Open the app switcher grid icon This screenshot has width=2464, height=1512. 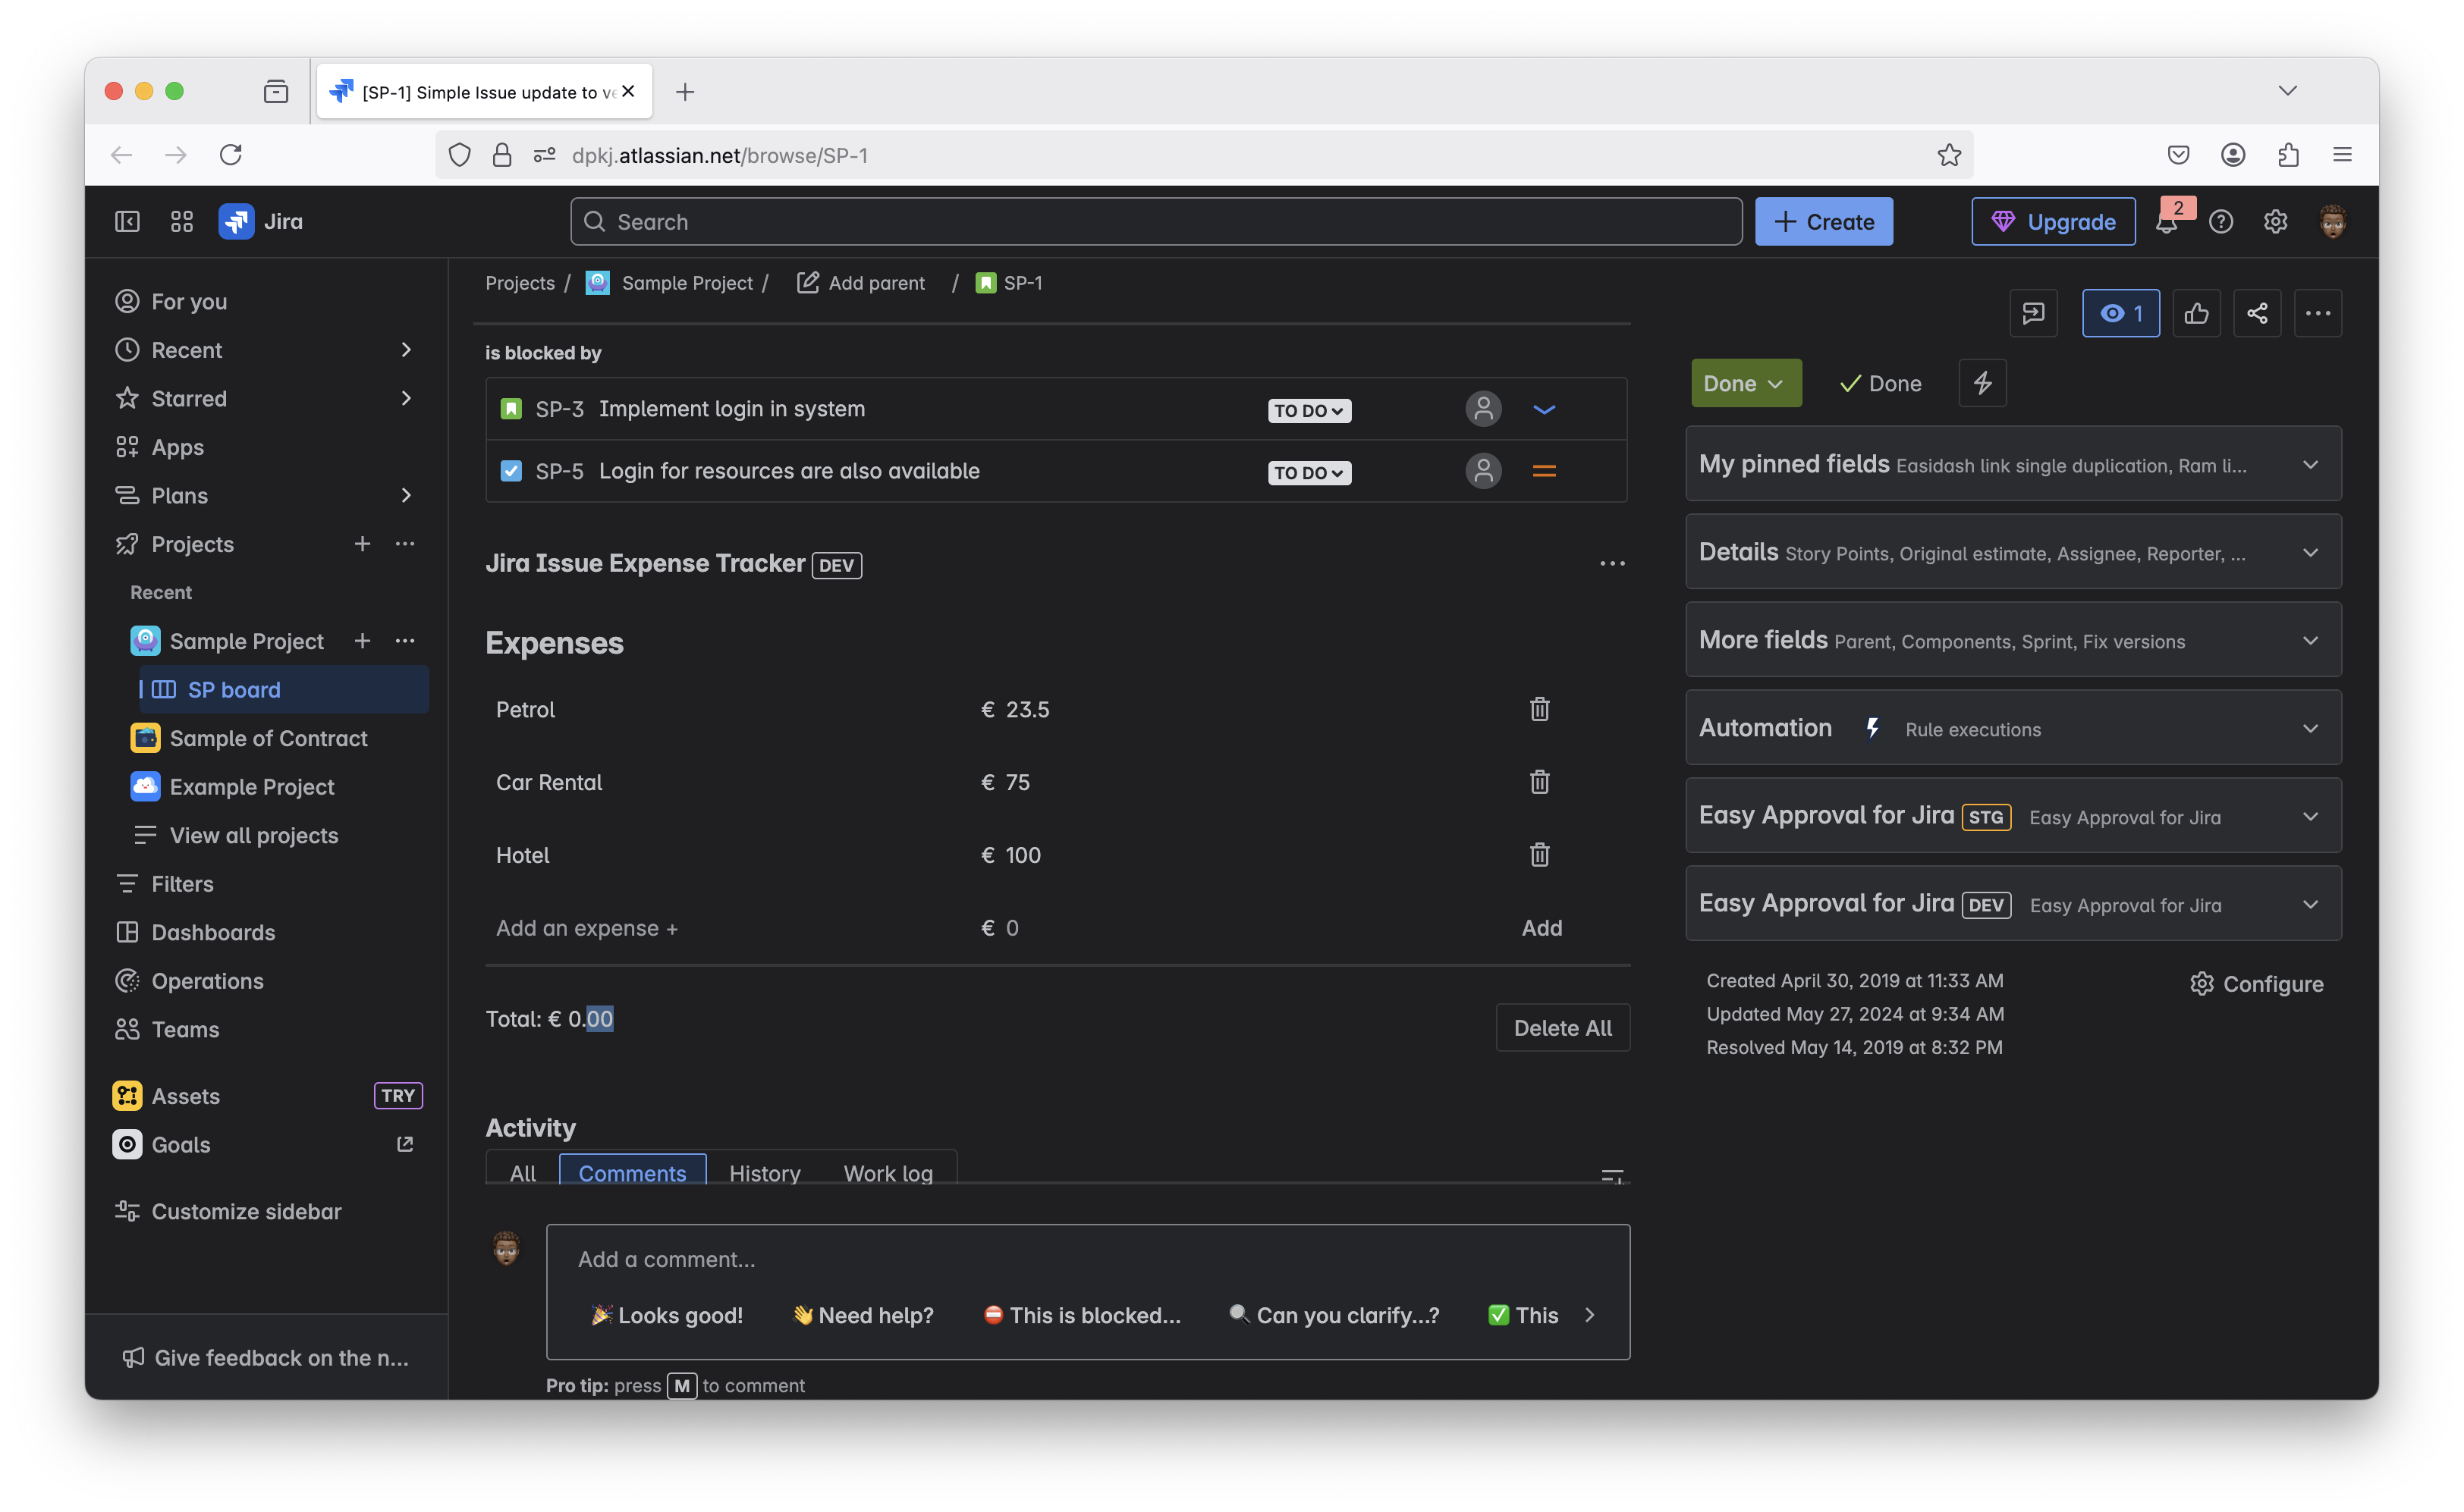[x=181, y=222]
